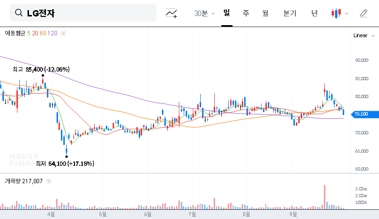Select the 20-day moving average label

tap(35, 33)
